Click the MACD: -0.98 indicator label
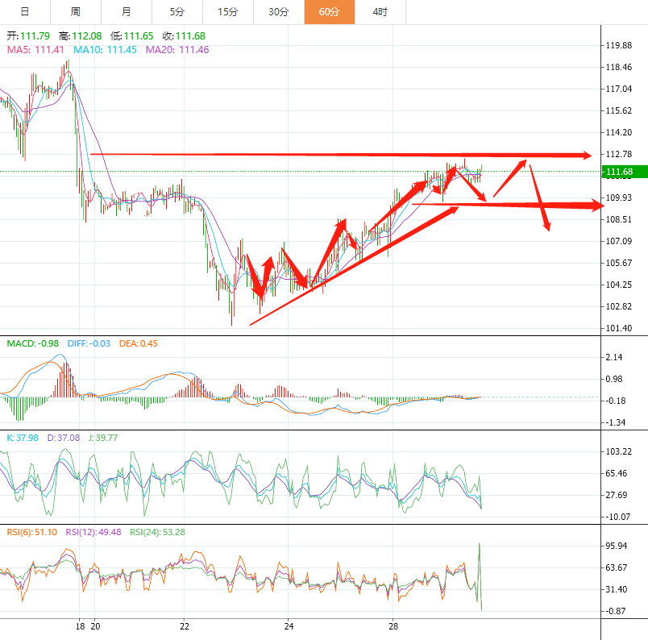 point(33,343)
